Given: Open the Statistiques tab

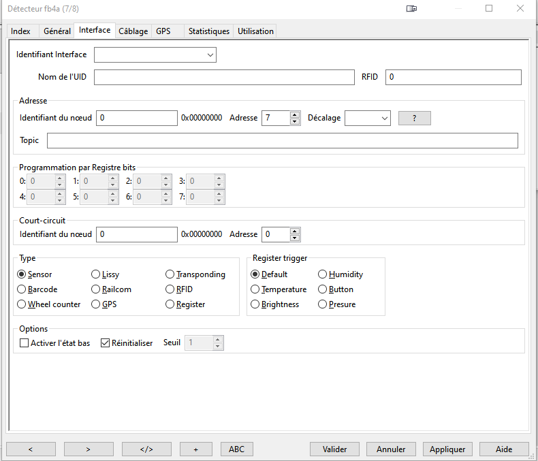Looking at the screenshot, I should point(208,31).
